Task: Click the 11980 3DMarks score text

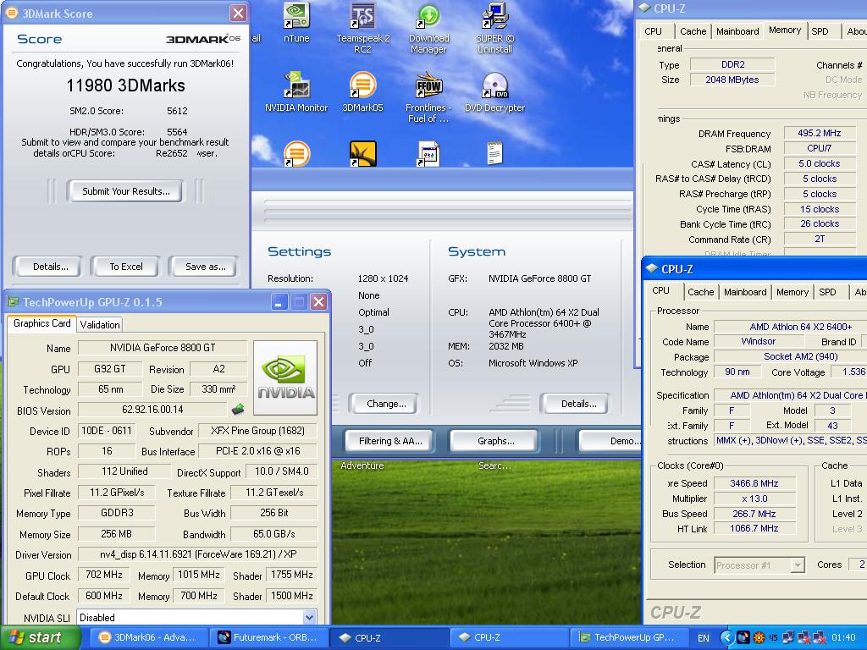Action: point(125,85)
